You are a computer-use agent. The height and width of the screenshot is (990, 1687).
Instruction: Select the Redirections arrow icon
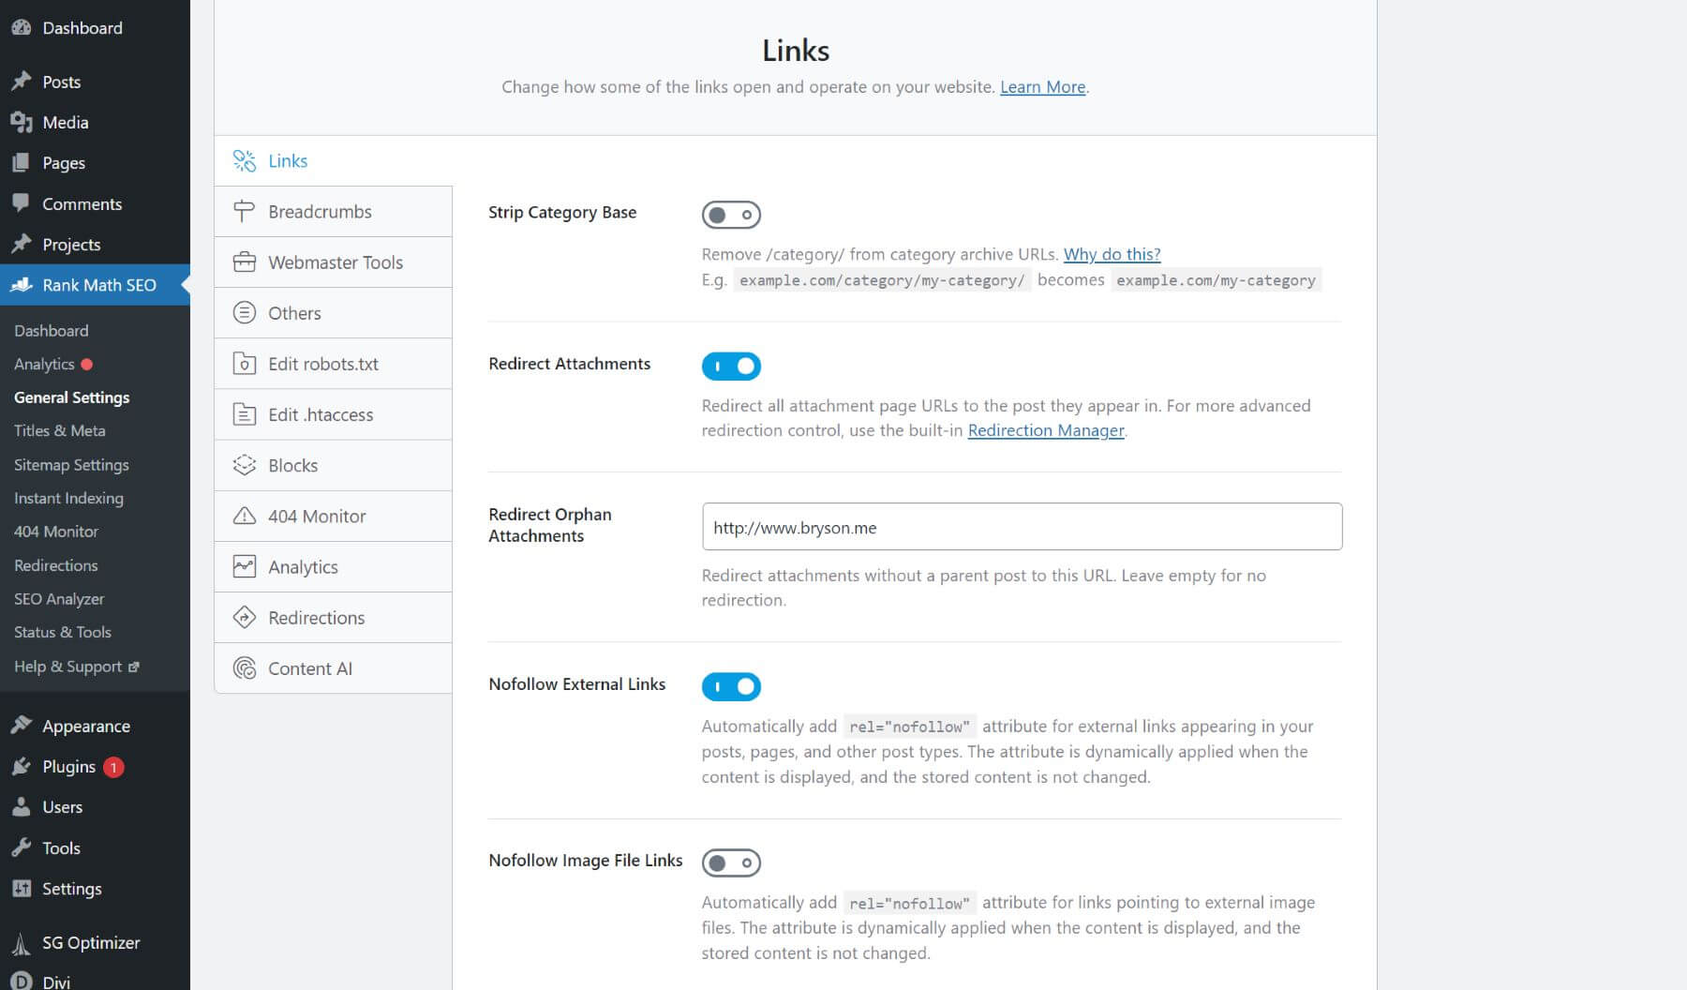pyautogui.click(x=244, y=617)
